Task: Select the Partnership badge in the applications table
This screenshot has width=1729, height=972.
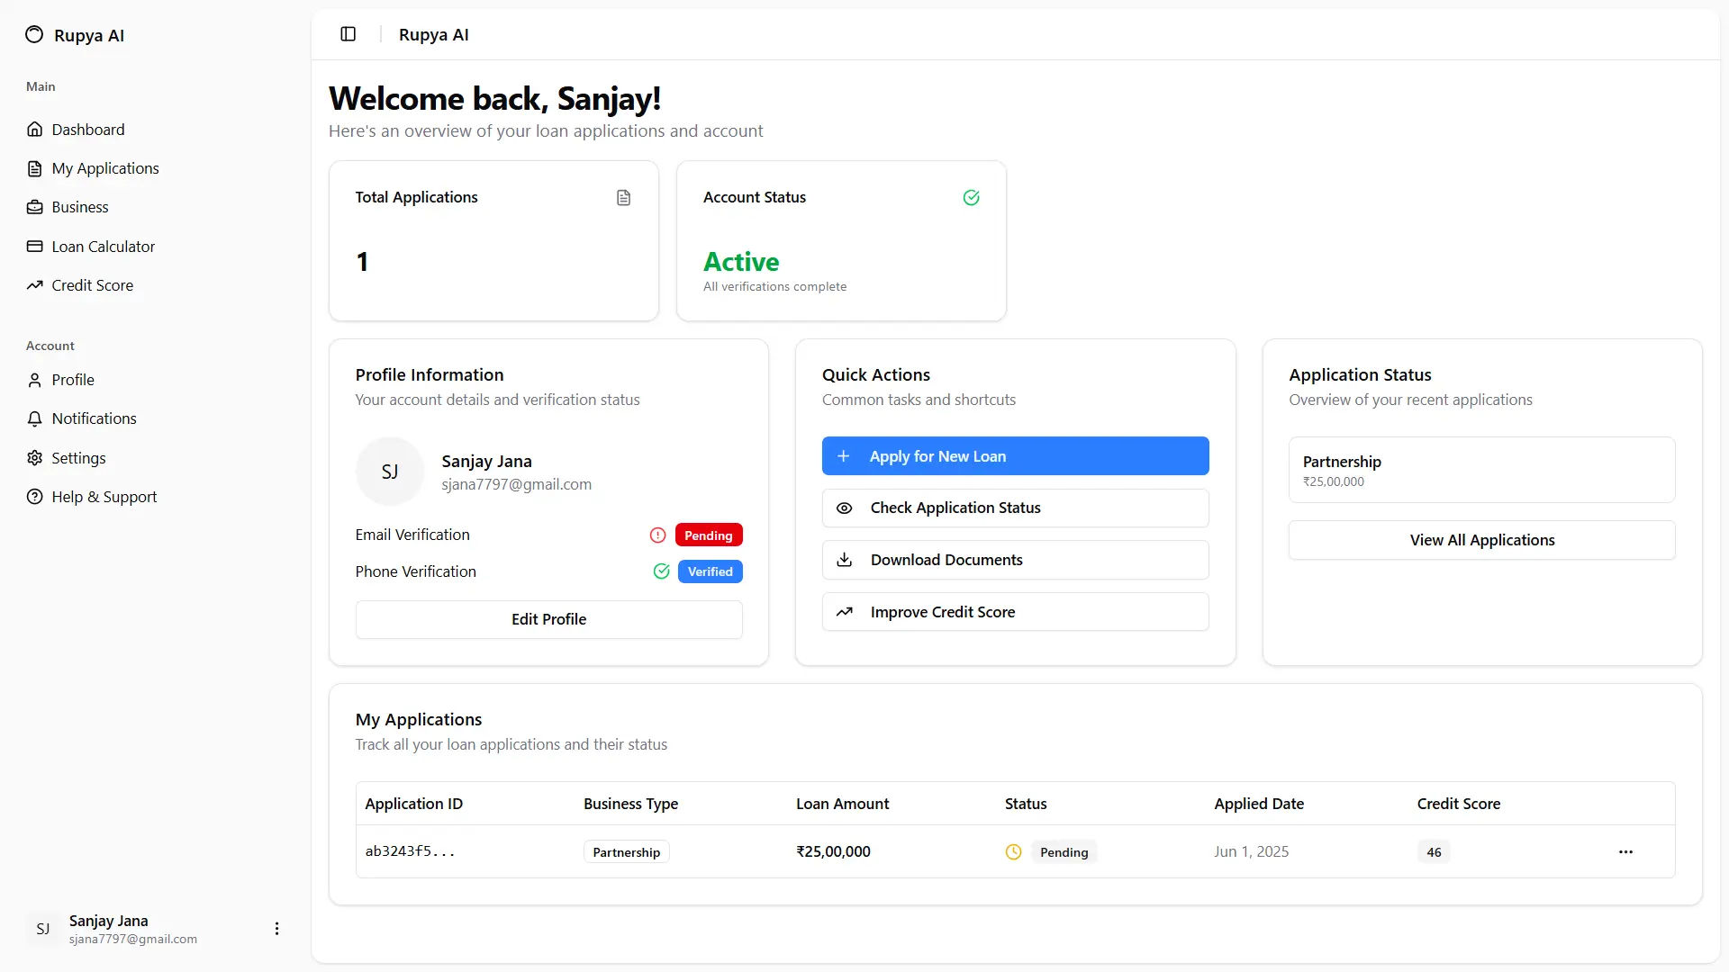Action: (625, 851)
